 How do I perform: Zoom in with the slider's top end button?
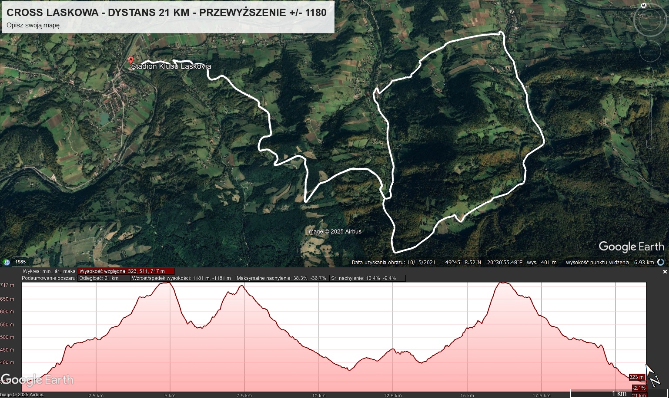(650, 92)
